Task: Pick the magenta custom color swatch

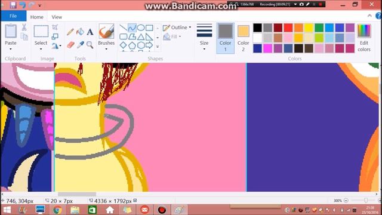Action: [x=268, y=48]
